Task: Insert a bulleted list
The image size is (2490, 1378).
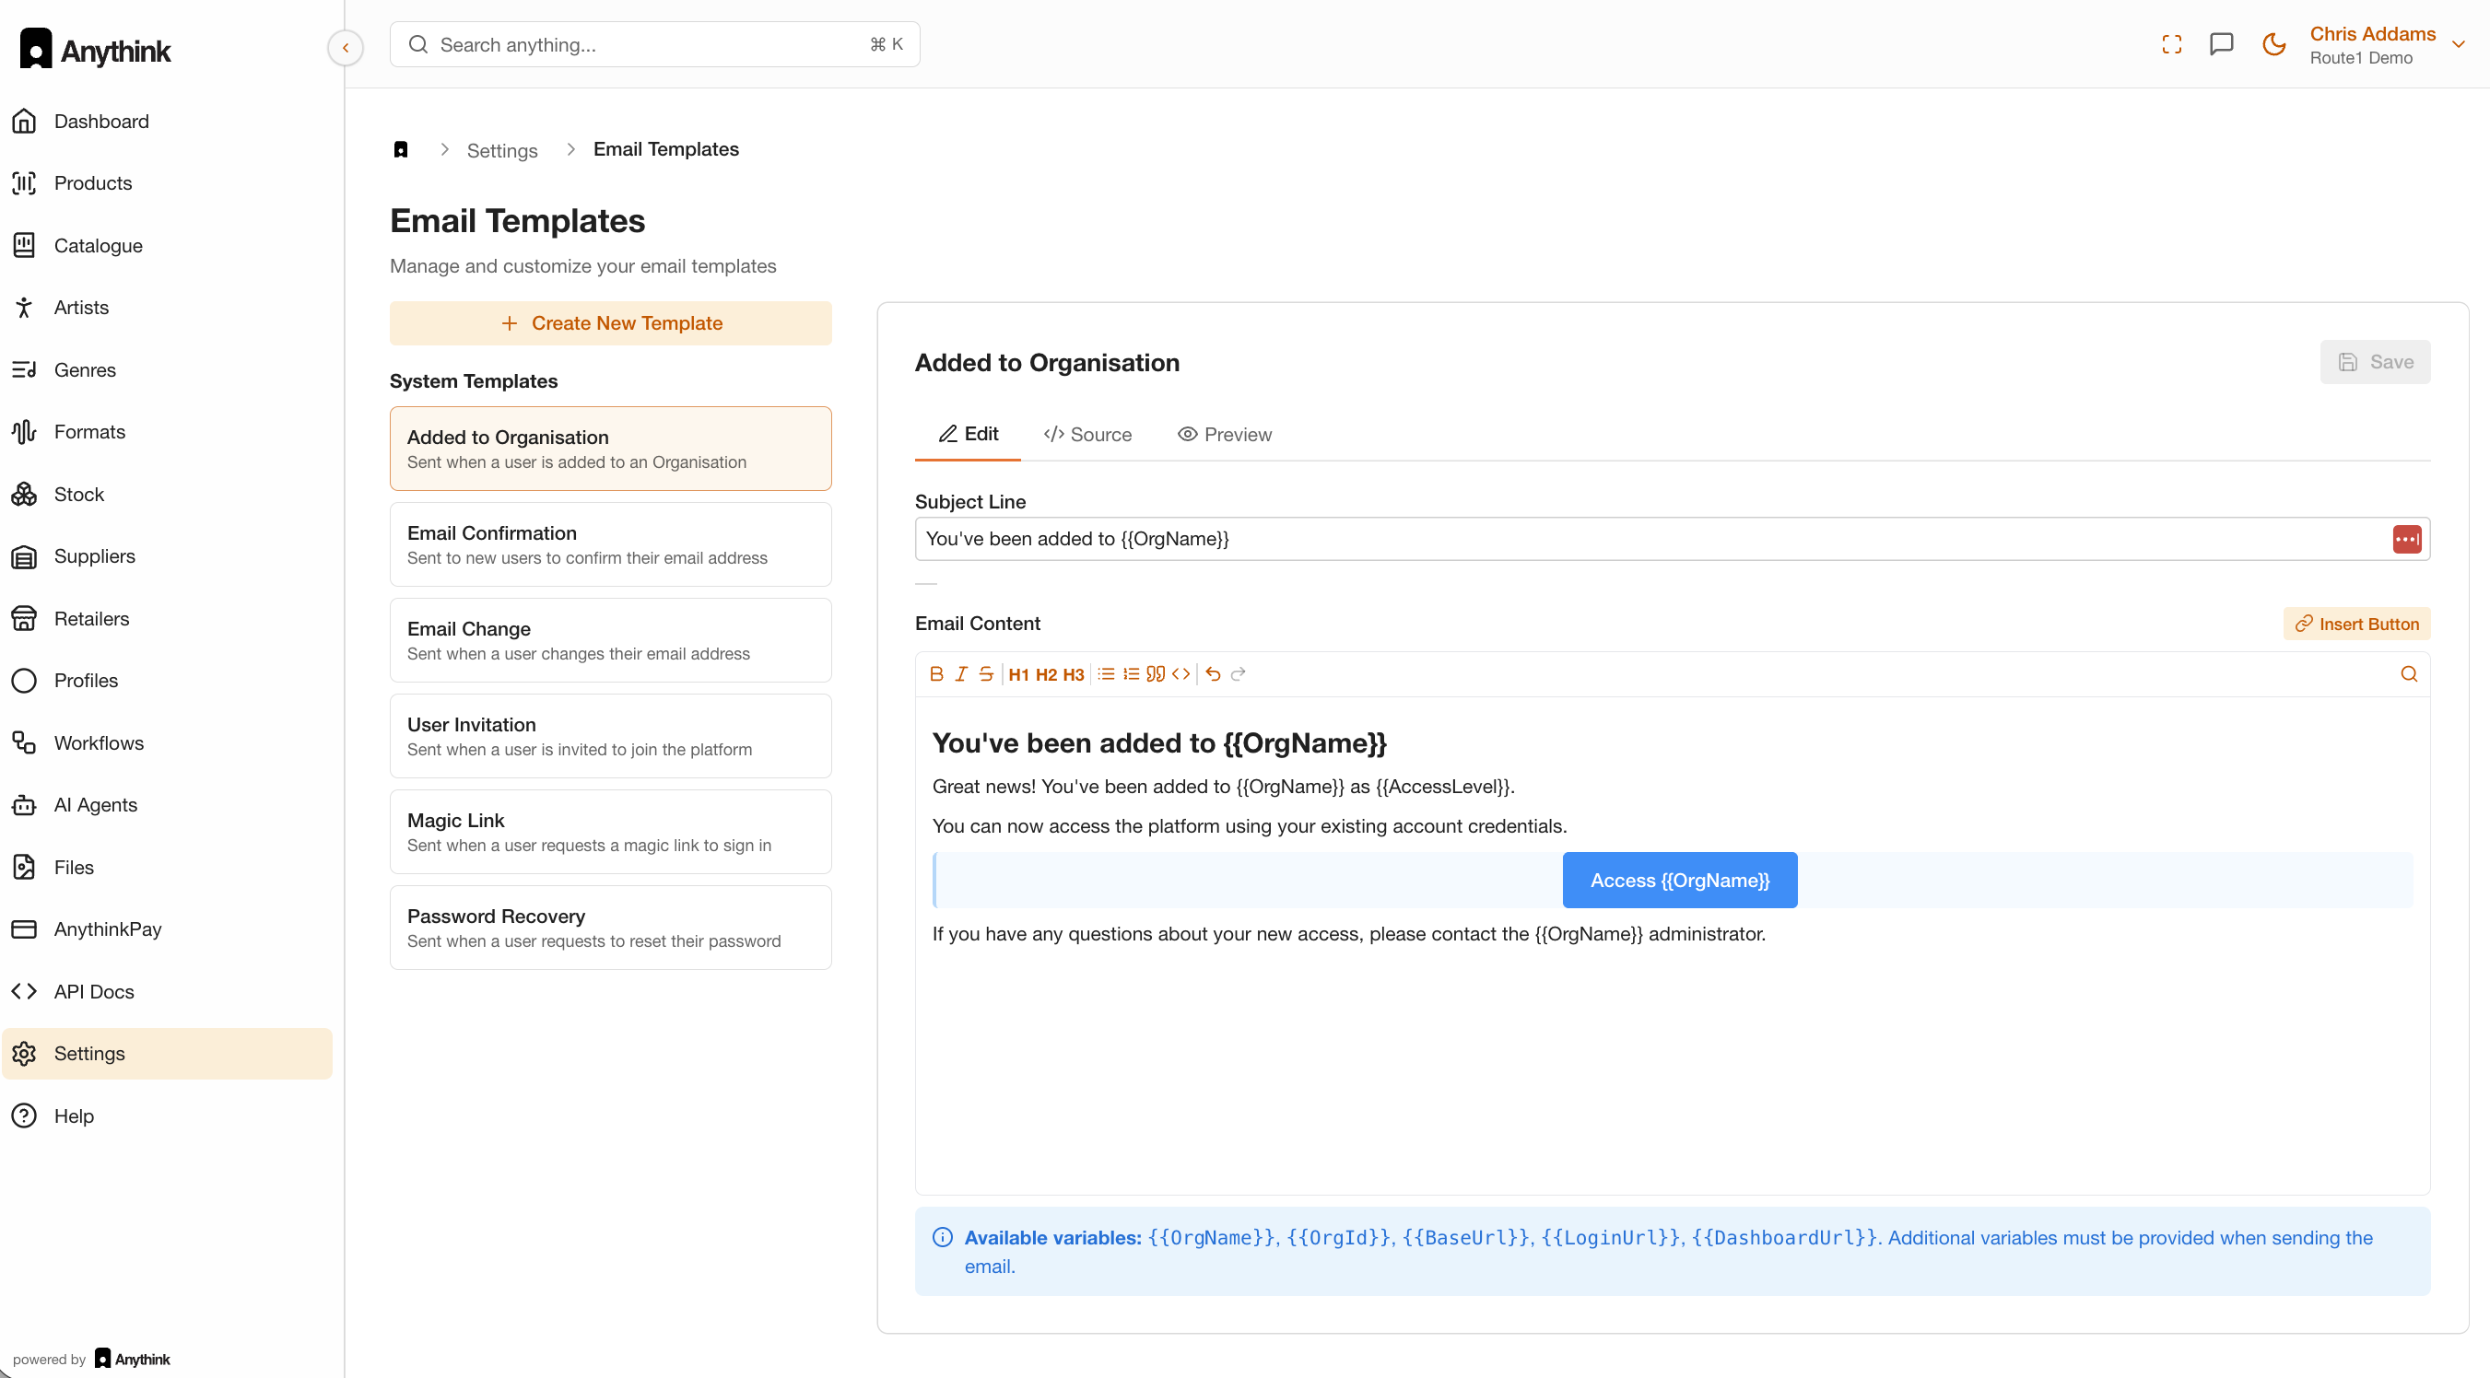Action: pos(1106,673)
